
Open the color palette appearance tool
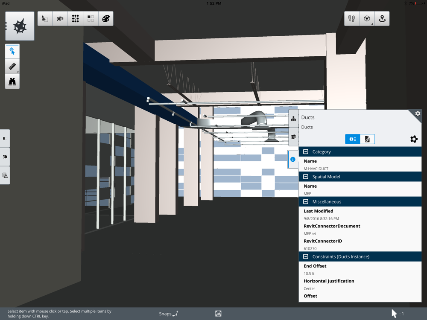(105, 18)
